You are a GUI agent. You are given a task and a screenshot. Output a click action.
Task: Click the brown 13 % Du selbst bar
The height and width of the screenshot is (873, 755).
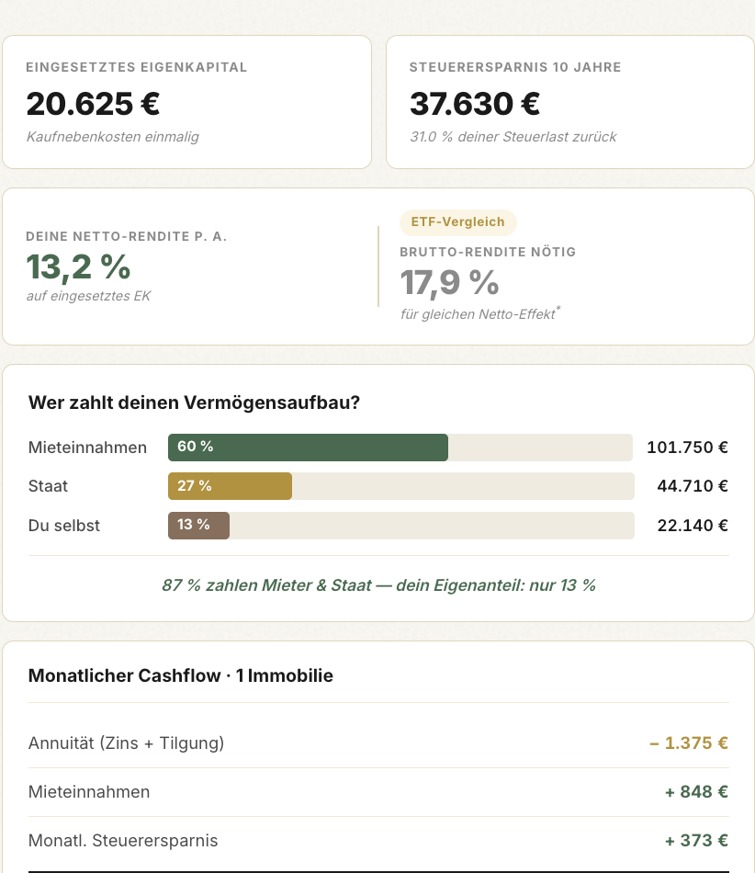coord(198,525)
